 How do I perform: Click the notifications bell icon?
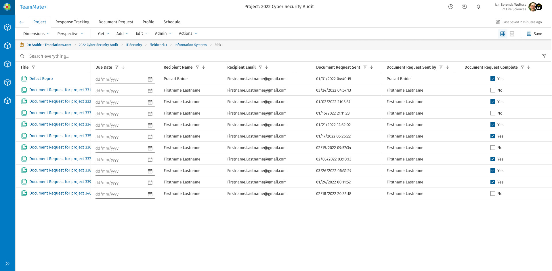coord(478,7)
